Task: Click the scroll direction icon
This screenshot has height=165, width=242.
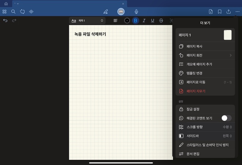Action: [181, 127]
